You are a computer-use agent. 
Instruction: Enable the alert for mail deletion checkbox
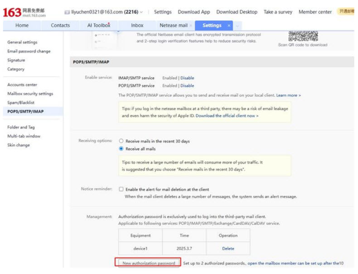121,189
